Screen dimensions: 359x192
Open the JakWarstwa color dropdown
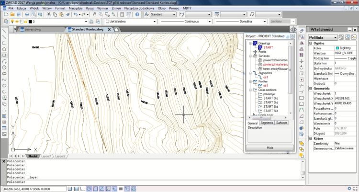[x=155, y=22]
